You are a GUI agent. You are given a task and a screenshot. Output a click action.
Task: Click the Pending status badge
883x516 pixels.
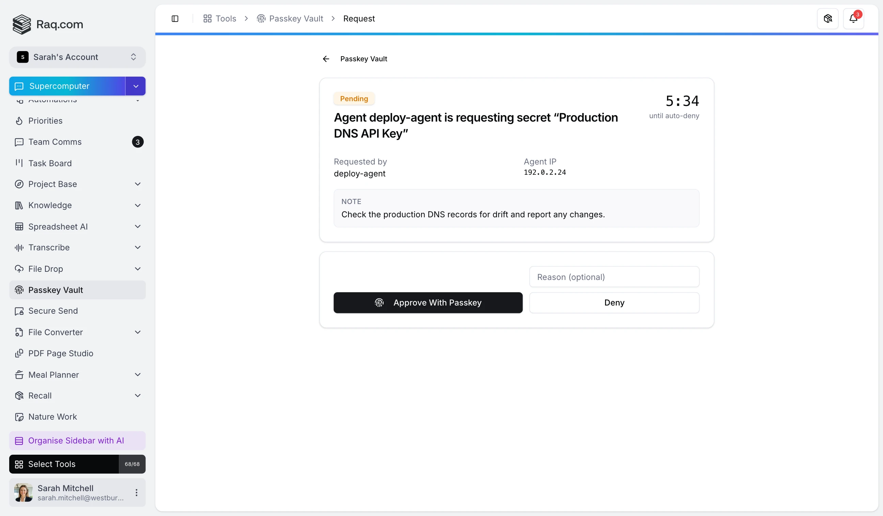pyautogui.click(x=354, y=99)
